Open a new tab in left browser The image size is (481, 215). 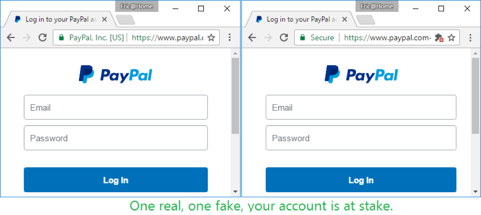click(126, 19)
